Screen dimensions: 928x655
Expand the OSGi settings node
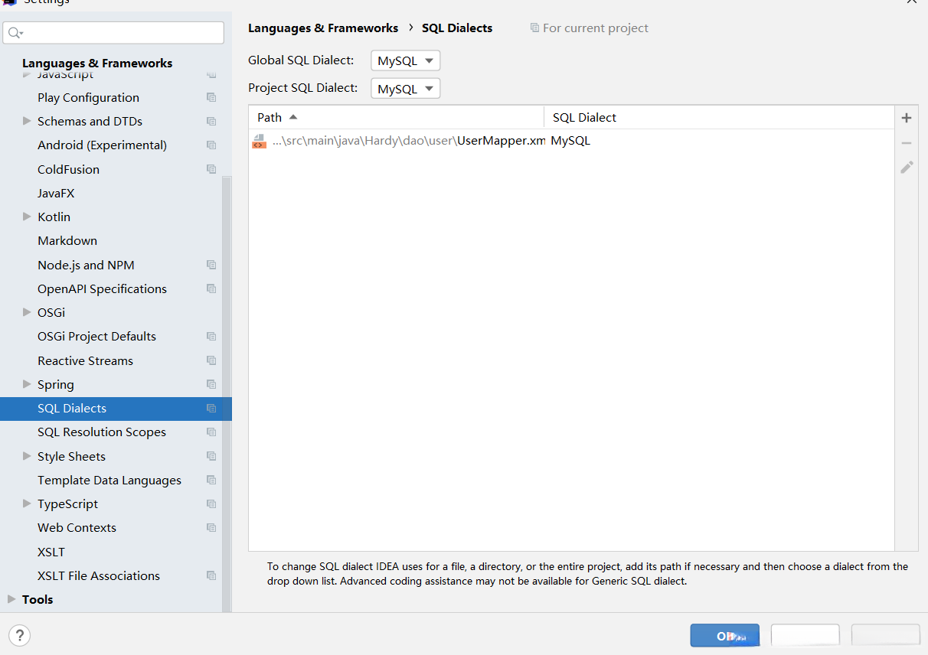(27, 312)
